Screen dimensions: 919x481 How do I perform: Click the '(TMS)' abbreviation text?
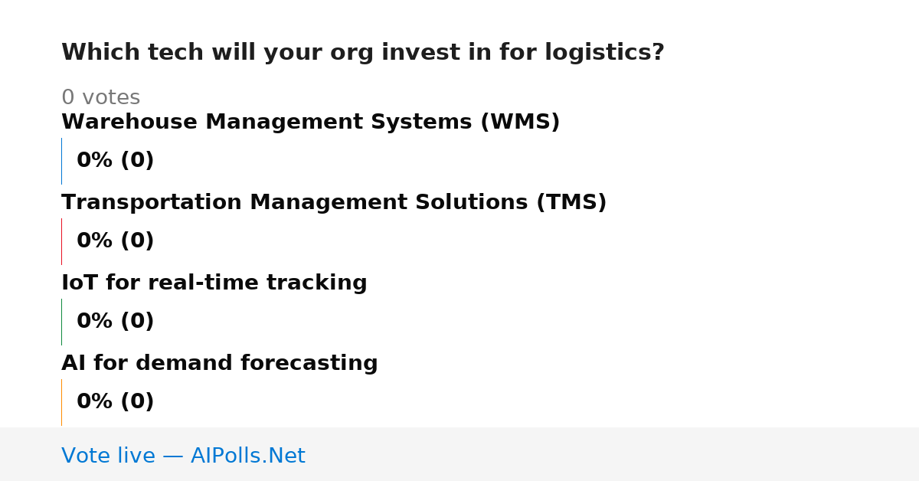[571, 203]
